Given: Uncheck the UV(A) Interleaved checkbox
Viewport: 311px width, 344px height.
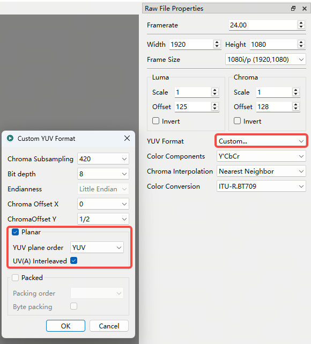Looking at the screenshot, I should click(74, 261).
